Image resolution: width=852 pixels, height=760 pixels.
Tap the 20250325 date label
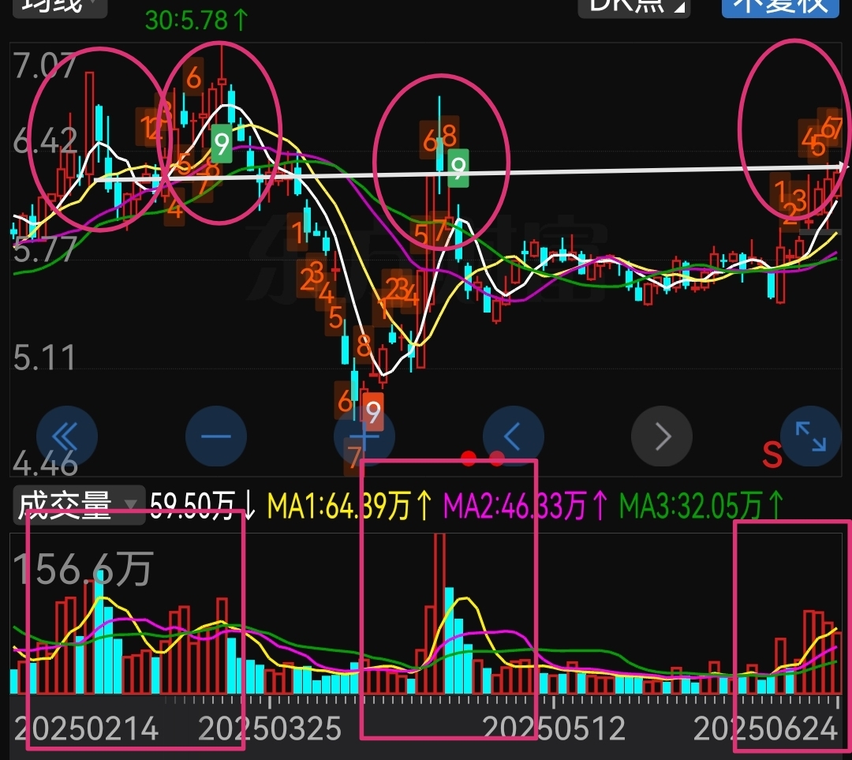pyautogui.click(x=270, y=729)
